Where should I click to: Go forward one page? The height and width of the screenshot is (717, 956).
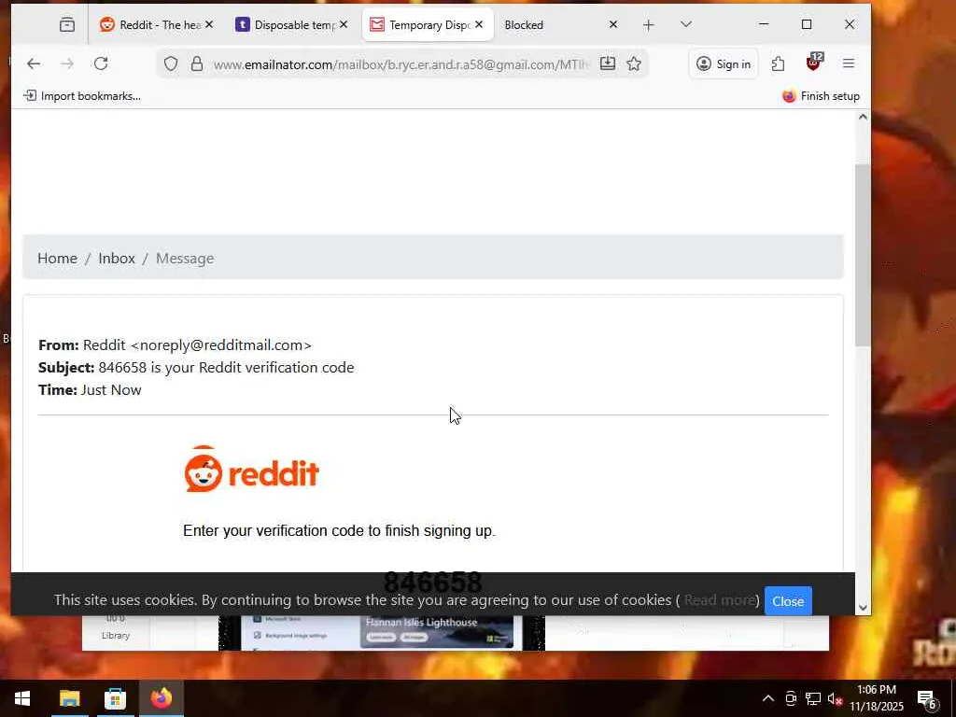tap(67, 63)
